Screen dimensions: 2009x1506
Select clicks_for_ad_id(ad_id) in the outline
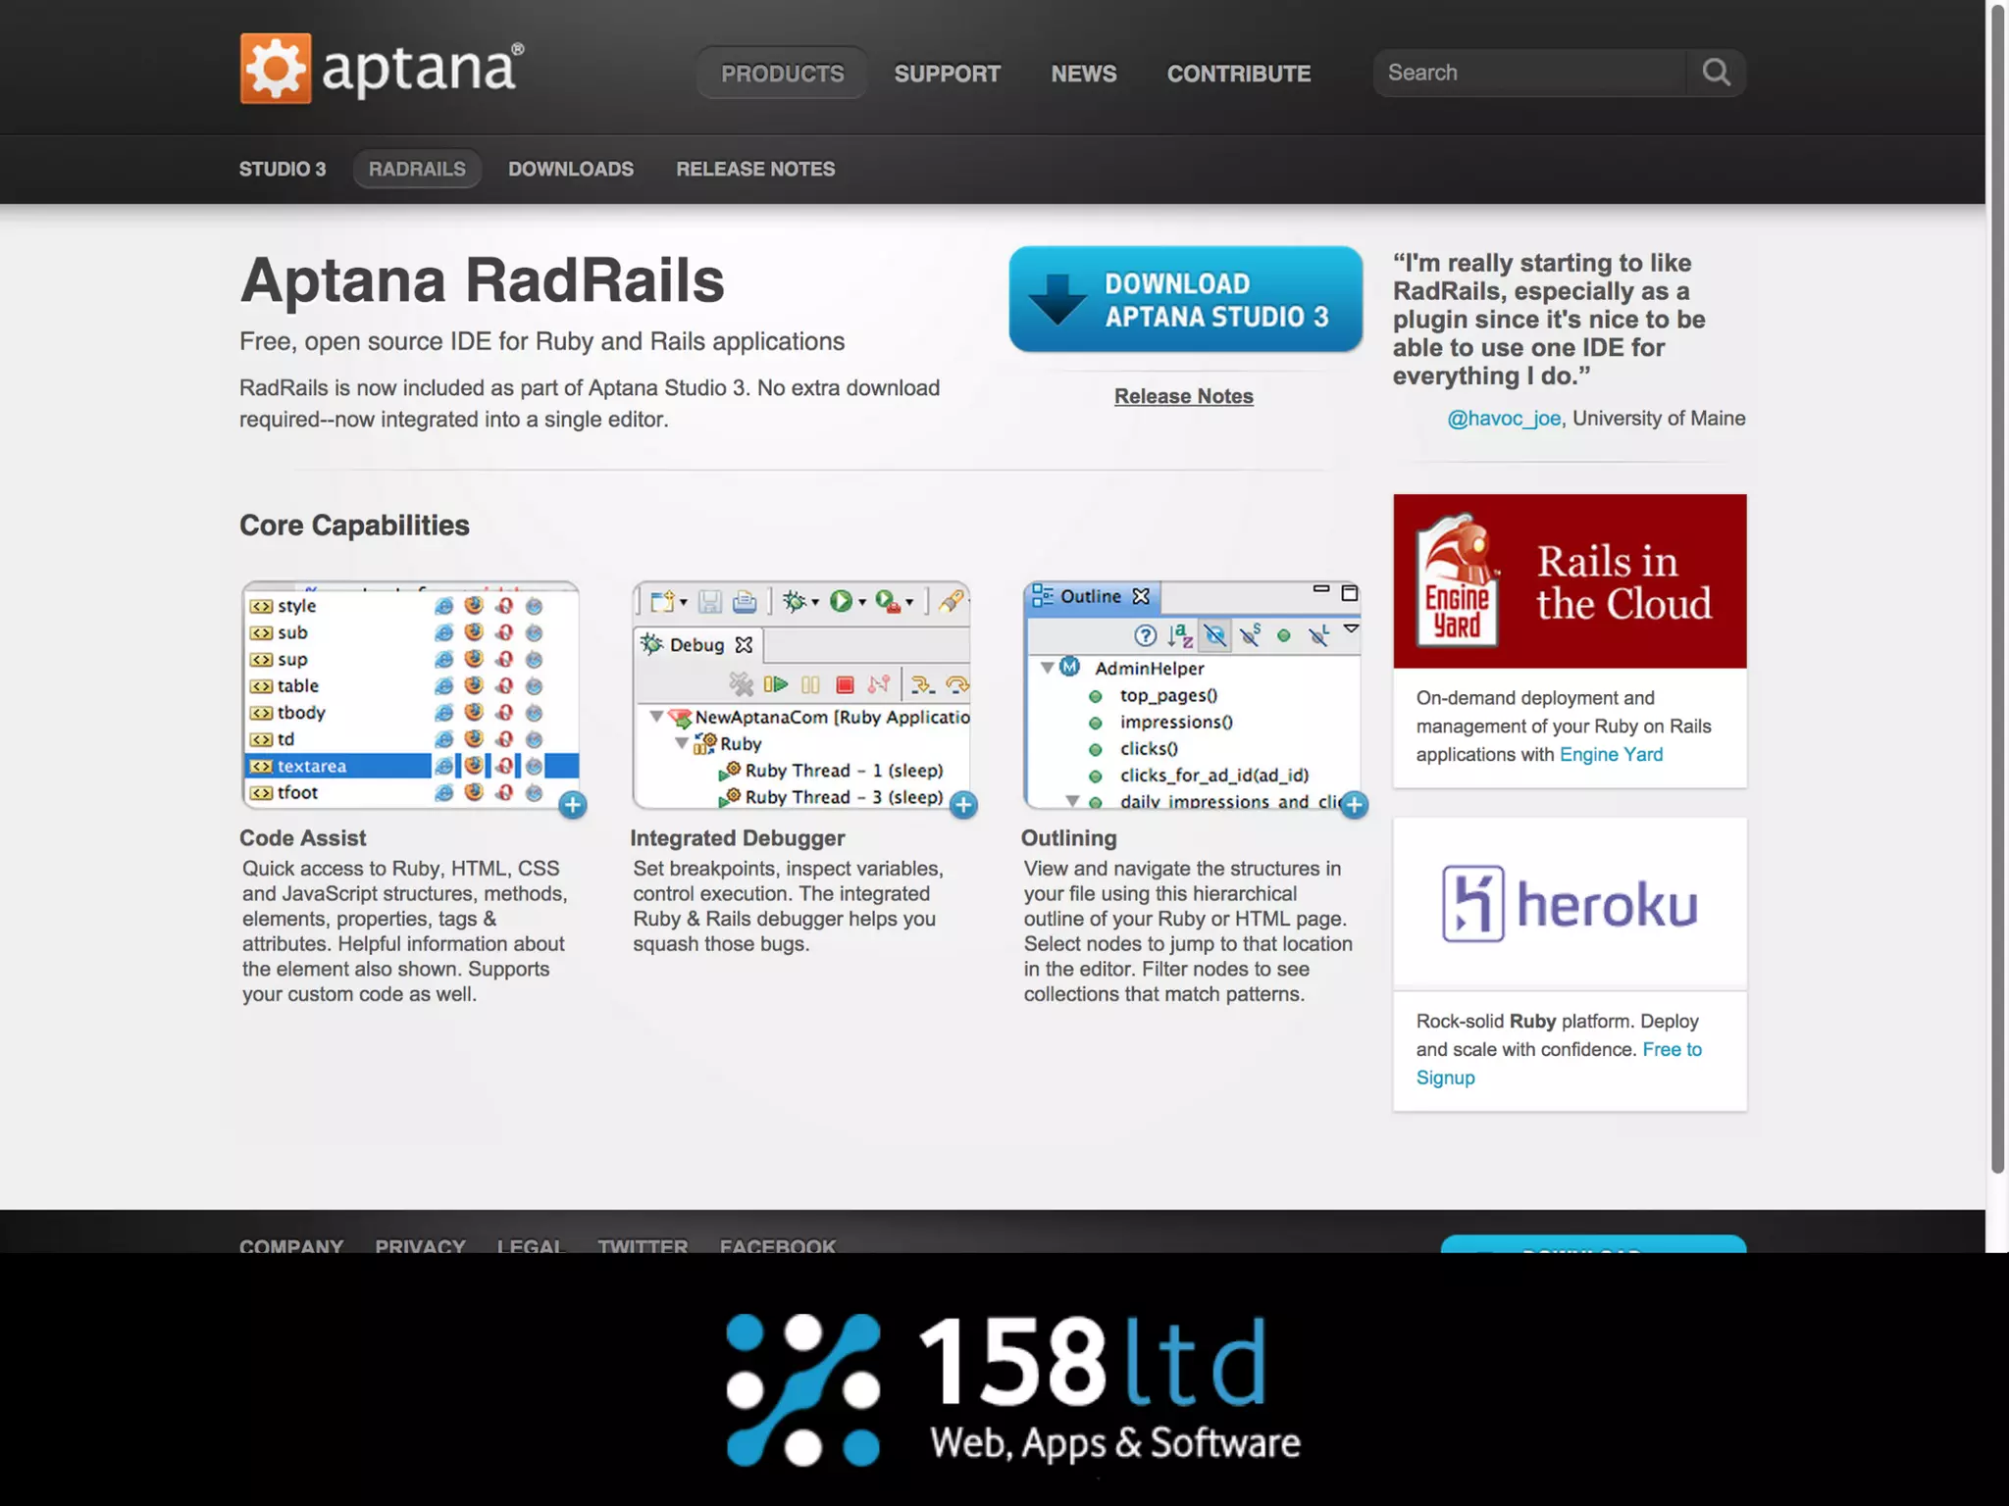click(x=1213, y=775)
